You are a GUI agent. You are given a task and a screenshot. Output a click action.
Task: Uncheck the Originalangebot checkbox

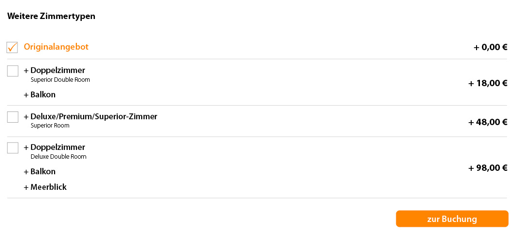13,47
